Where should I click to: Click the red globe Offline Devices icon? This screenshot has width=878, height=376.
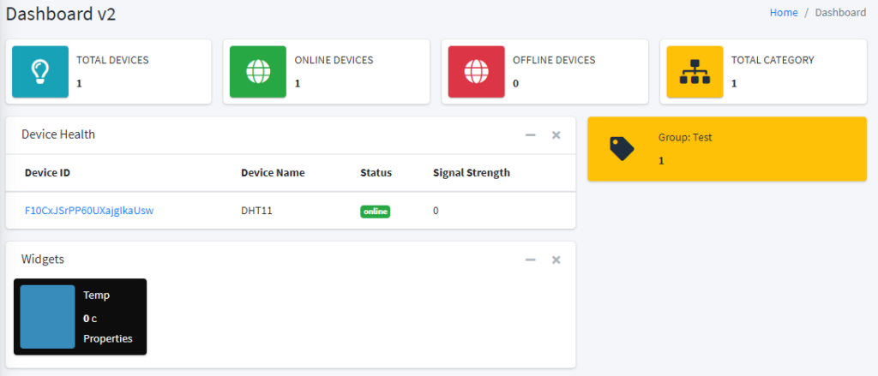pyautogui.click(x=477, y=72)
